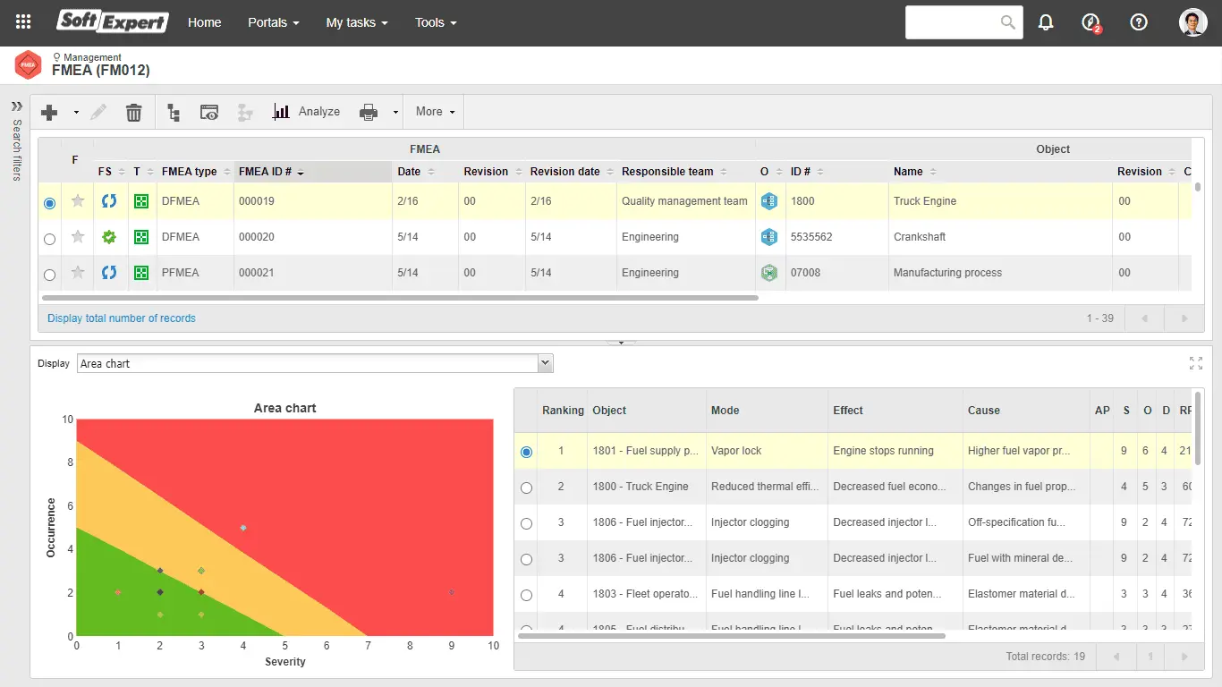This screenshot has height=687, width=1222.
Task: Click the Display total number of records link
Action: pyautogui.click(x=121, y=318)
